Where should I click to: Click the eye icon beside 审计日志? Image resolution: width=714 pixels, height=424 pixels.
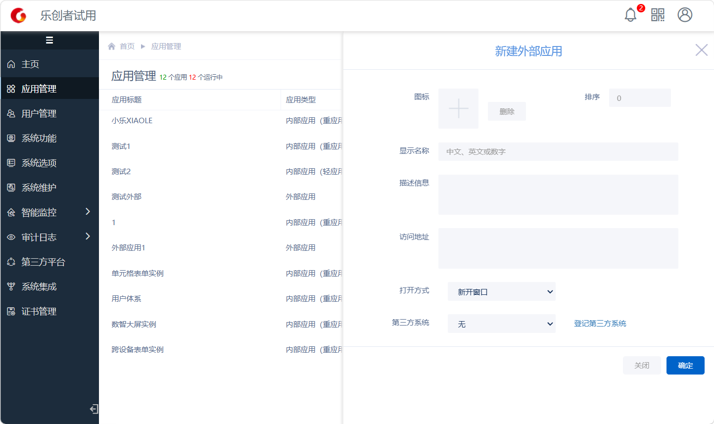[11, 237]
